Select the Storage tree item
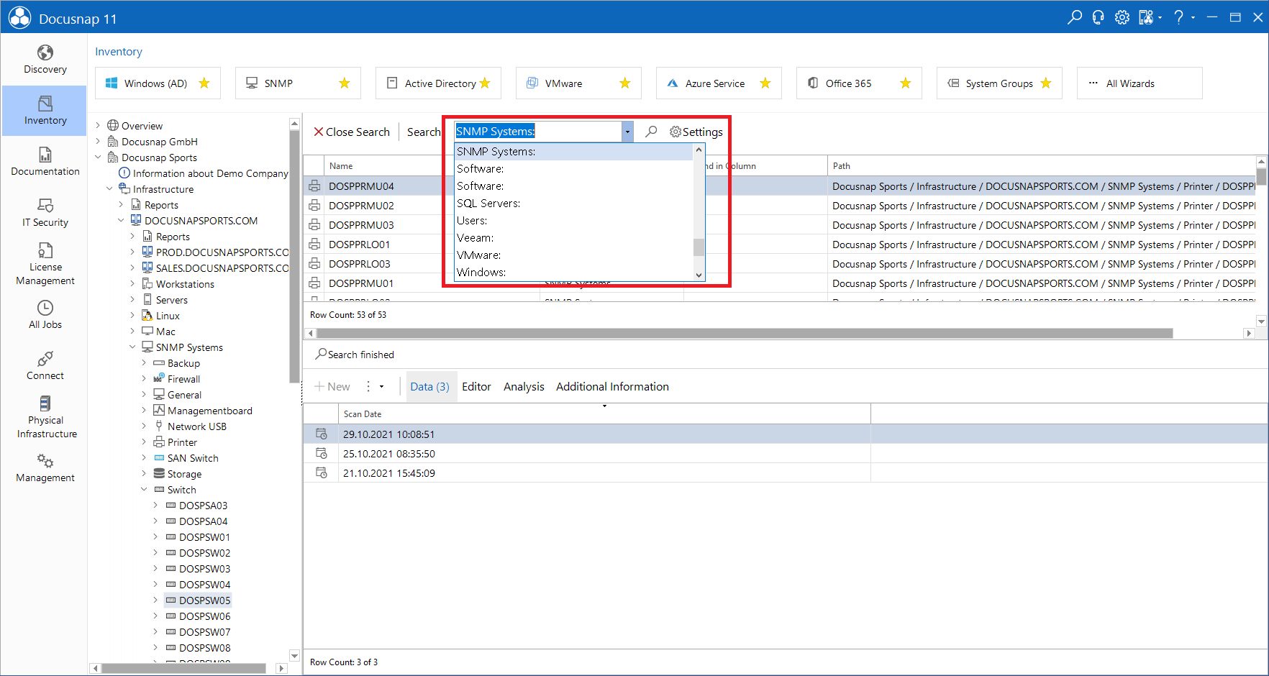The height and width of the screenshot is (676, 1269). click(184, 474)
